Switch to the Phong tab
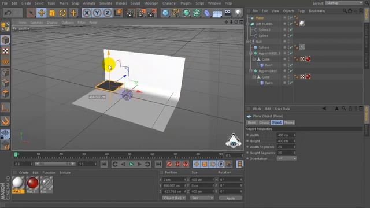 coord(289,122)
